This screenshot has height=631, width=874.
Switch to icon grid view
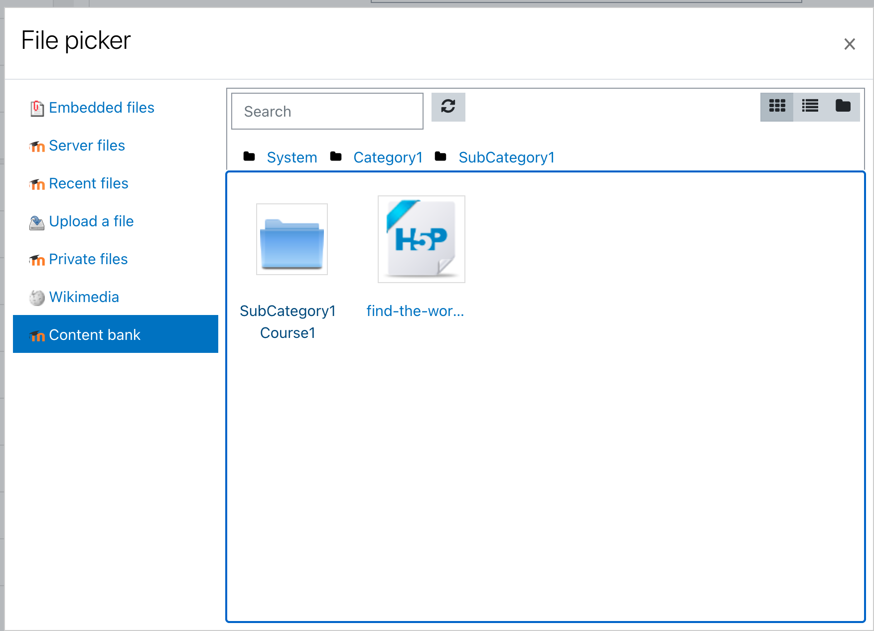tap(777, 106)
